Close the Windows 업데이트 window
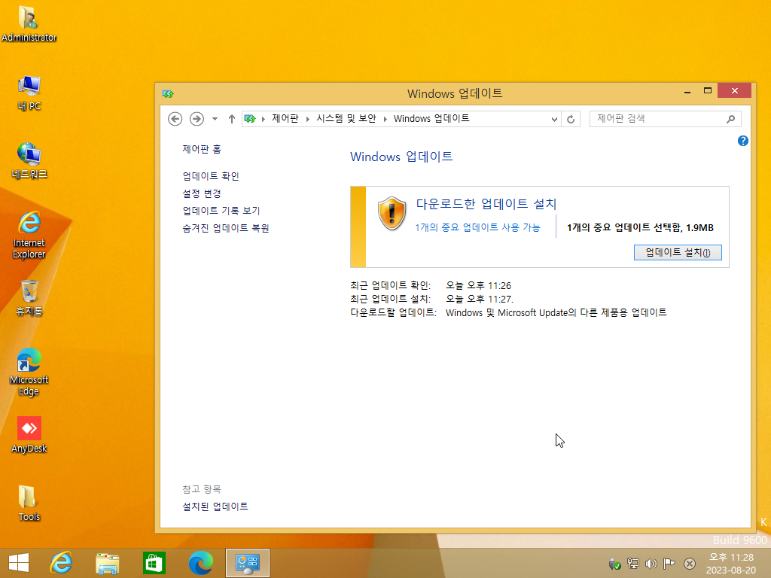The height and width of the screenshot is (578, 771). click(x=734, y=90)
